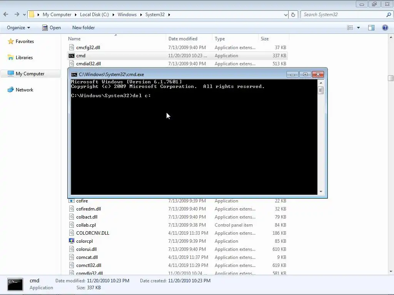Click the colorcpl monitor icon
The height and width of the screenshot is (295, 394).
click(72, 241)
